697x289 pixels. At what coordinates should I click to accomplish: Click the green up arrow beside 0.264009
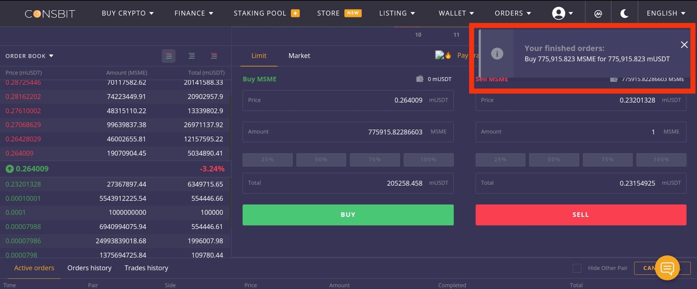click(x=10, y=169)
